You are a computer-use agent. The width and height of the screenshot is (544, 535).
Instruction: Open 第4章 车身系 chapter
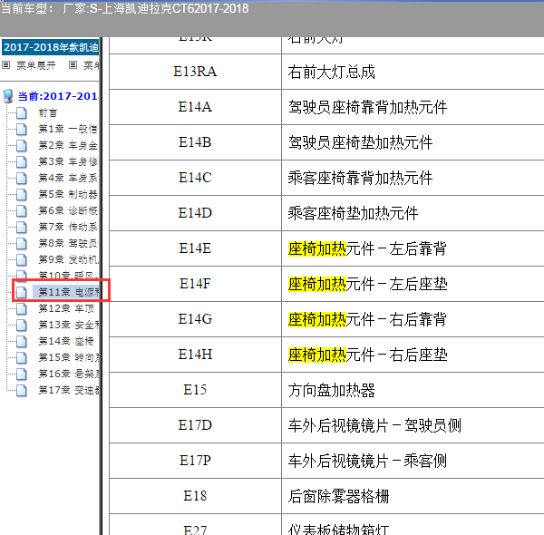pyautogui.click(x=68, y=178)
